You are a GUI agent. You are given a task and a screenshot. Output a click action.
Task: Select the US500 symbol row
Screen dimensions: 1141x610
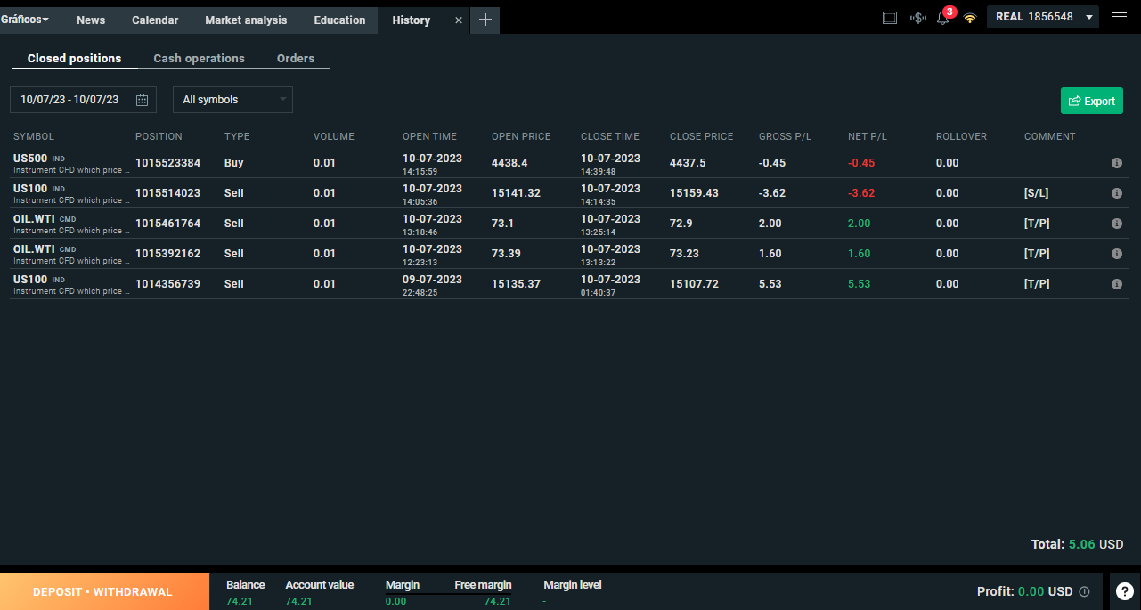click(569, 163)
